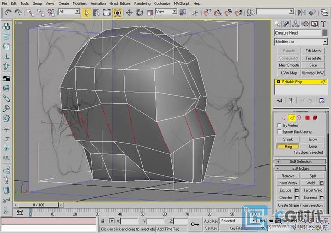This screenshot has width=331, height=233.
Task: Enable Ignore Backfacing checkbox
Action: tap(279, 132)
